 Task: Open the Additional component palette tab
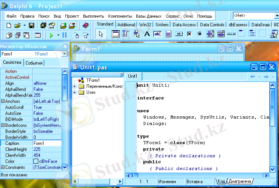(126, 25)
